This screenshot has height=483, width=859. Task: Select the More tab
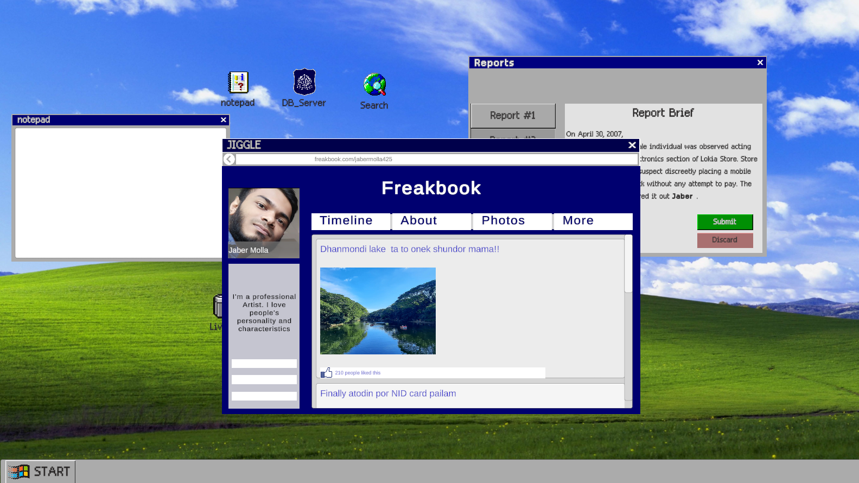point(593,221)
